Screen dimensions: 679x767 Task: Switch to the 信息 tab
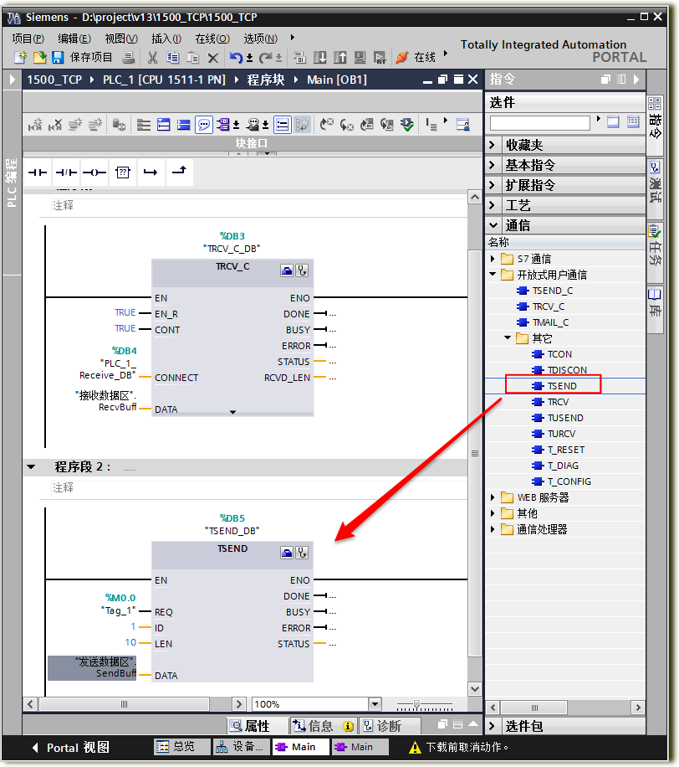coord(323,726)
